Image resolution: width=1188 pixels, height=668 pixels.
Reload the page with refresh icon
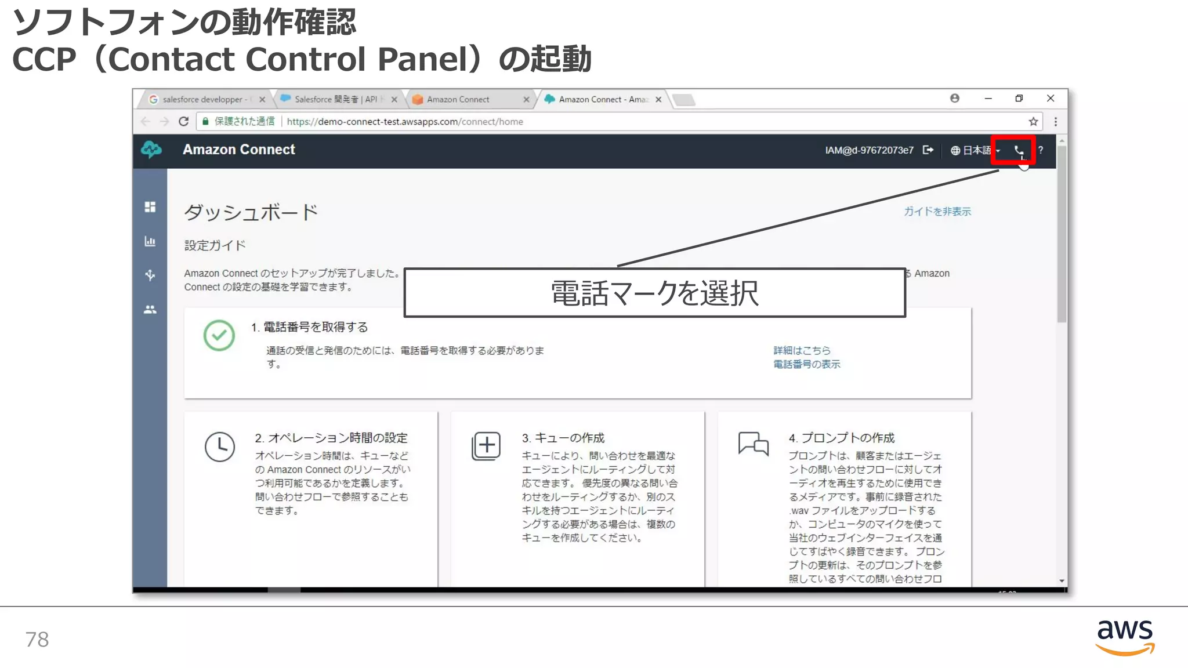(x=184, y=121)
